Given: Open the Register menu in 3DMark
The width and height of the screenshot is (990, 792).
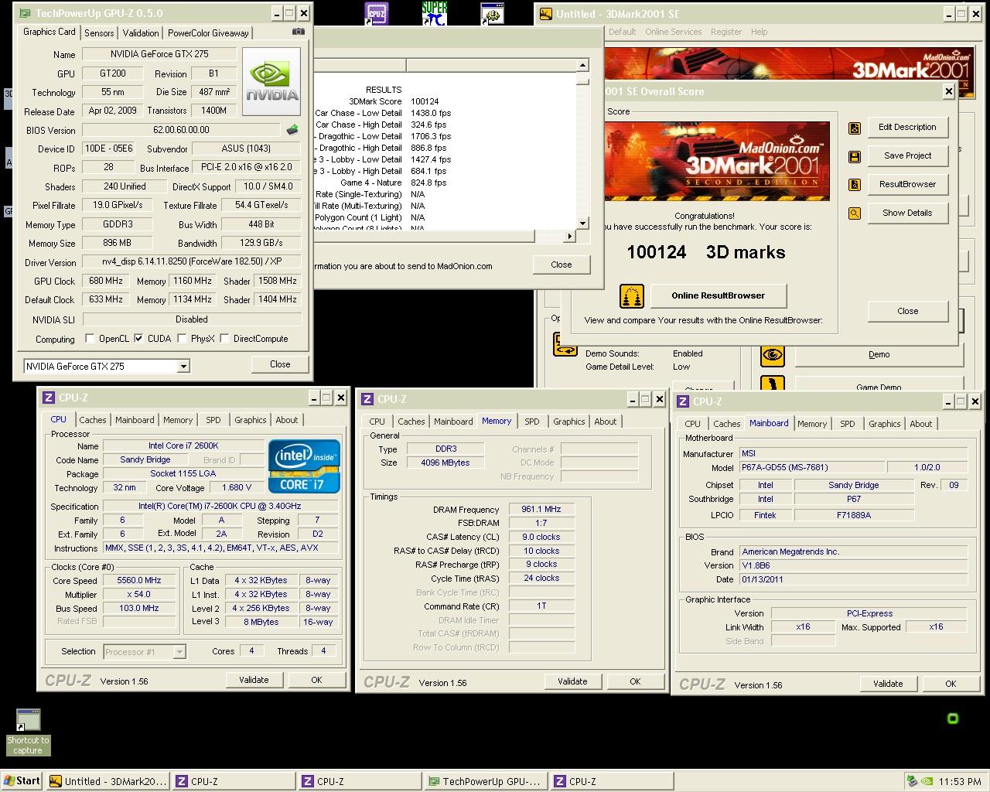Looking at the screenshot, I should click(725, 32).
